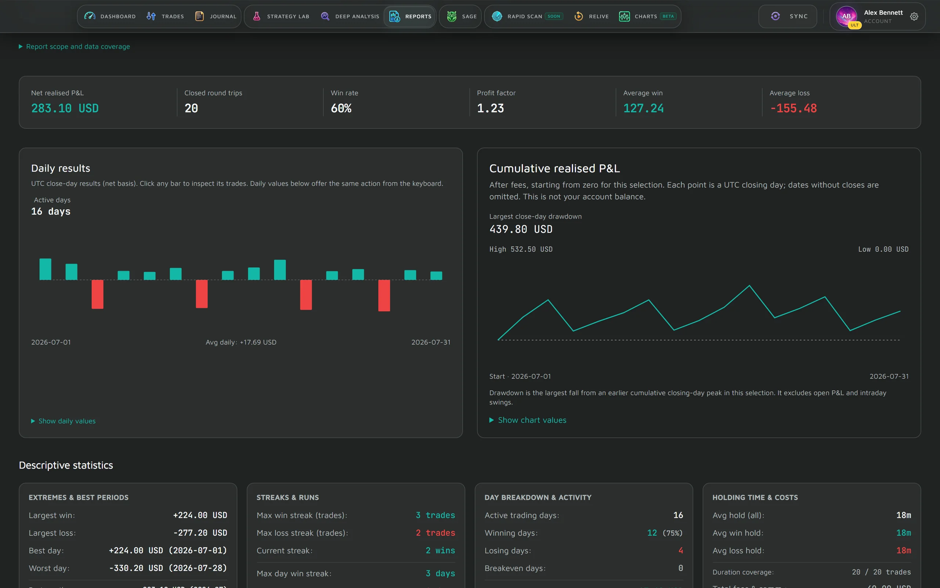Open the Dashboard gauge icon
The image size is (940, 588).
(x=90, y=16)
